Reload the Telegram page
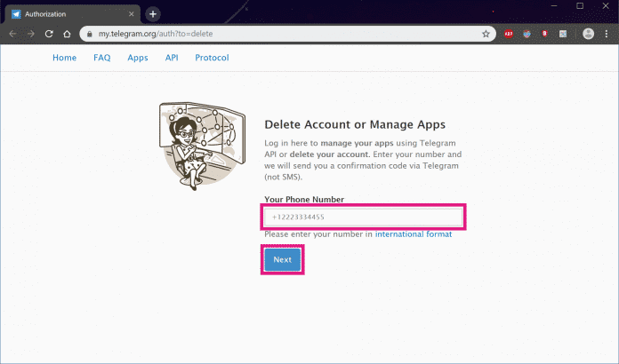 click(x=49, y=34)
